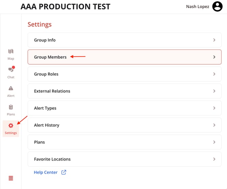
Task: Click the Help Center external link icon
Action: click(x=64, y=172)
